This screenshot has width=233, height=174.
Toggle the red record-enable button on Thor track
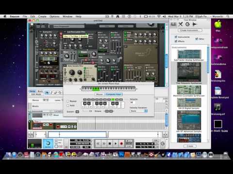click(x=51, y=125)
